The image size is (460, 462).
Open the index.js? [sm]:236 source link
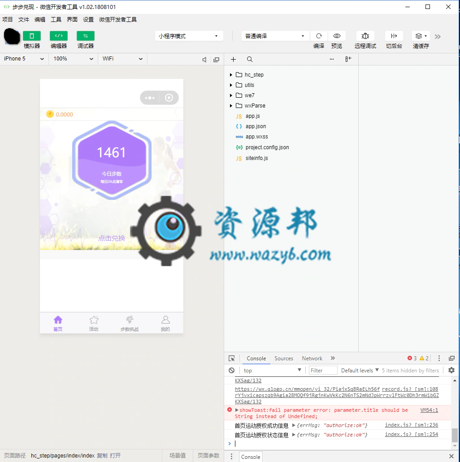point(411,425)
